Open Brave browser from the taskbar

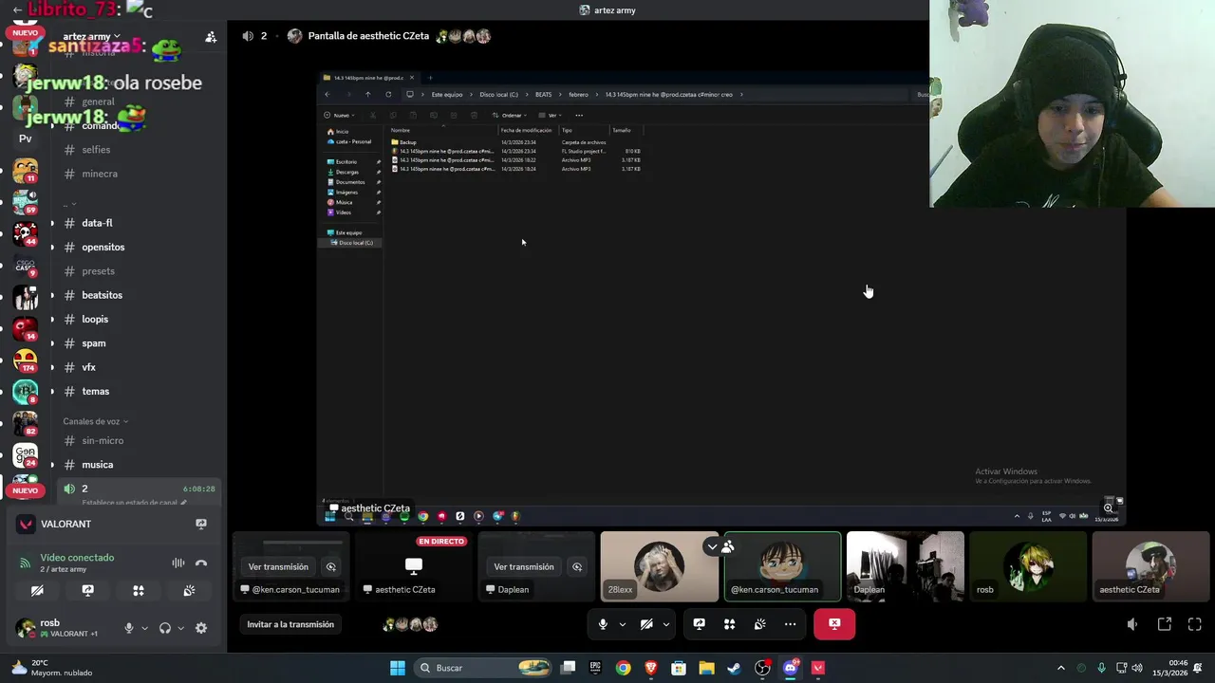coord(651,668)
